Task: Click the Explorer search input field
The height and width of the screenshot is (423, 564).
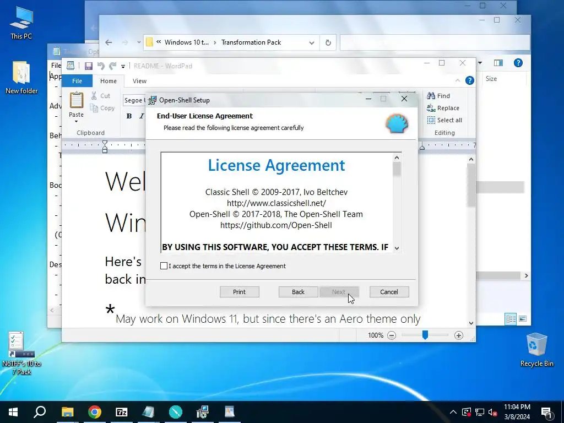Action: click(435, 42)
